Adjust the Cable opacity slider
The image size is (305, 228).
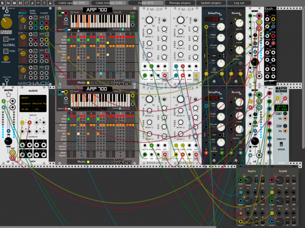pyautogui.click(x=71, y=3)
